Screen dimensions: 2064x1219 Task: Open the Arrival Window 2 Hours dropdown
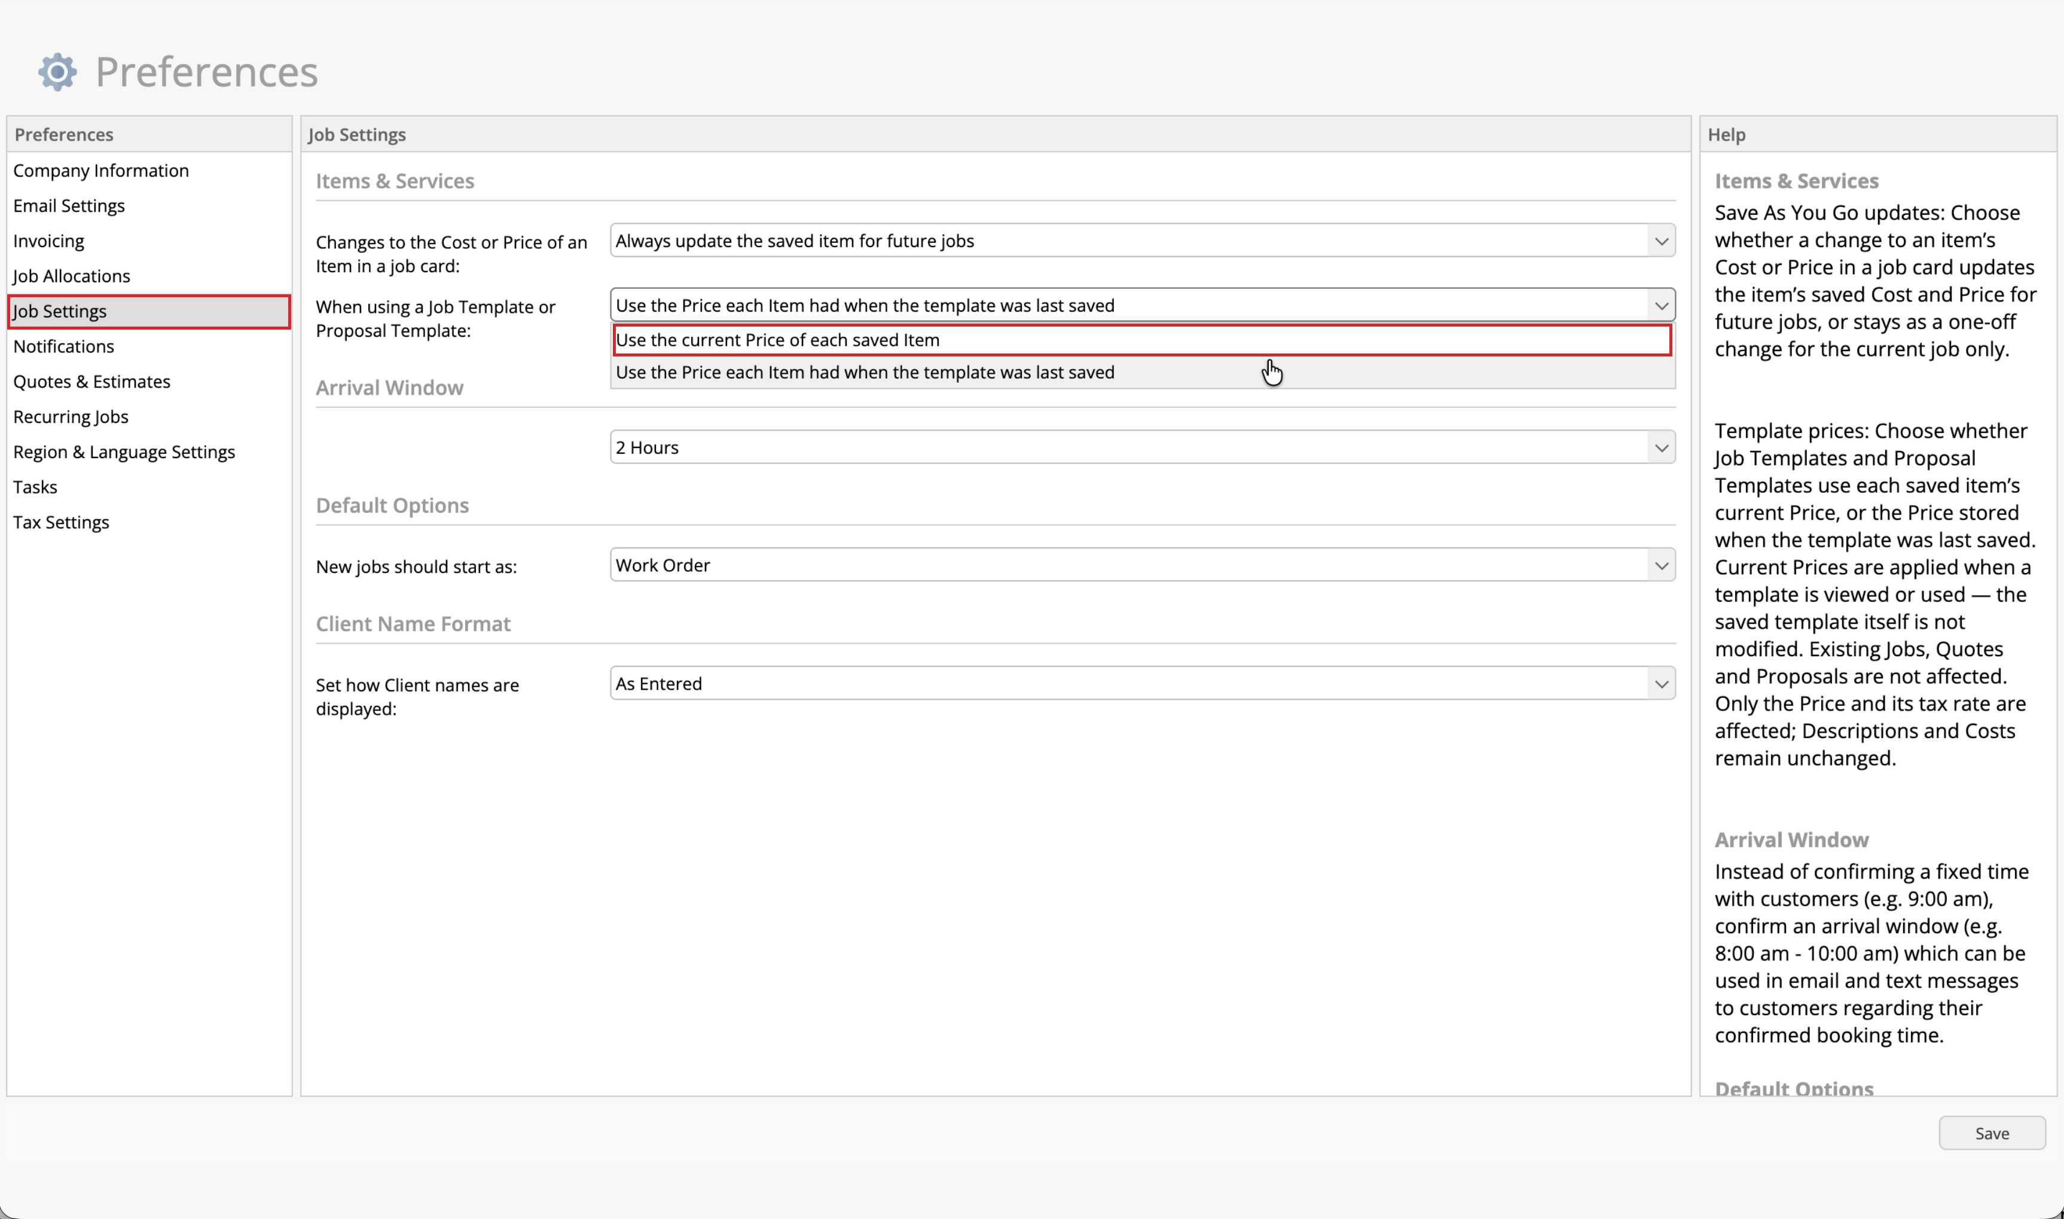[x=1142, y=447]
